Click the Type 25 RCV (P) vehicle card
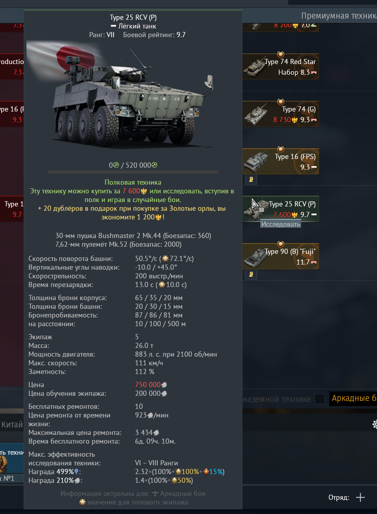Viewport: 377px width, 514px height. pyautogui.click(x=280, y=209)
